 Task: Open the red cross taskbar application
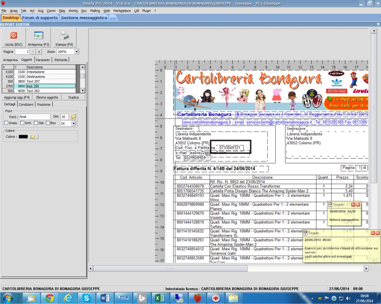pos(215,298)
